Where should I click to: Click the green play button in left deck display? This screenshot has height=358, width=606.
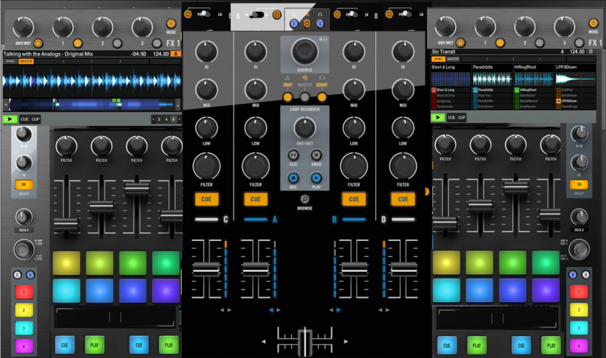[x=10, y=118]
